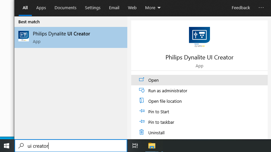The height and width of the screenshot is (152, 271).
Task: Click the Pin to taskbar pin icon
Action: (142, 121)
